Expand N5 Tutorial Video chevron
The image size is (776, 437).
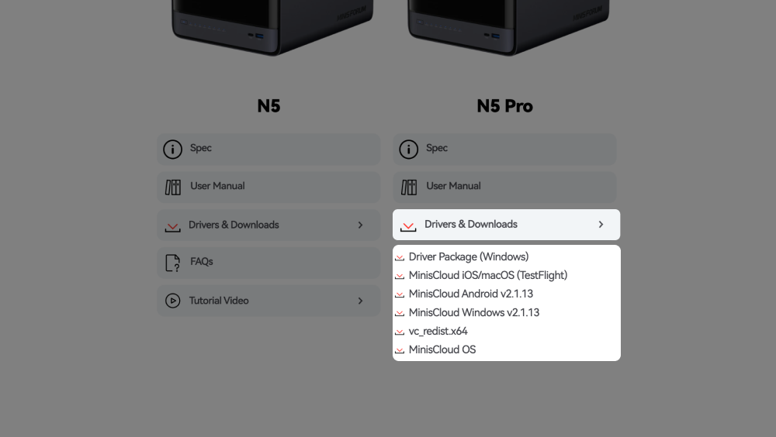pyautogui.click(x=360, y=301)
